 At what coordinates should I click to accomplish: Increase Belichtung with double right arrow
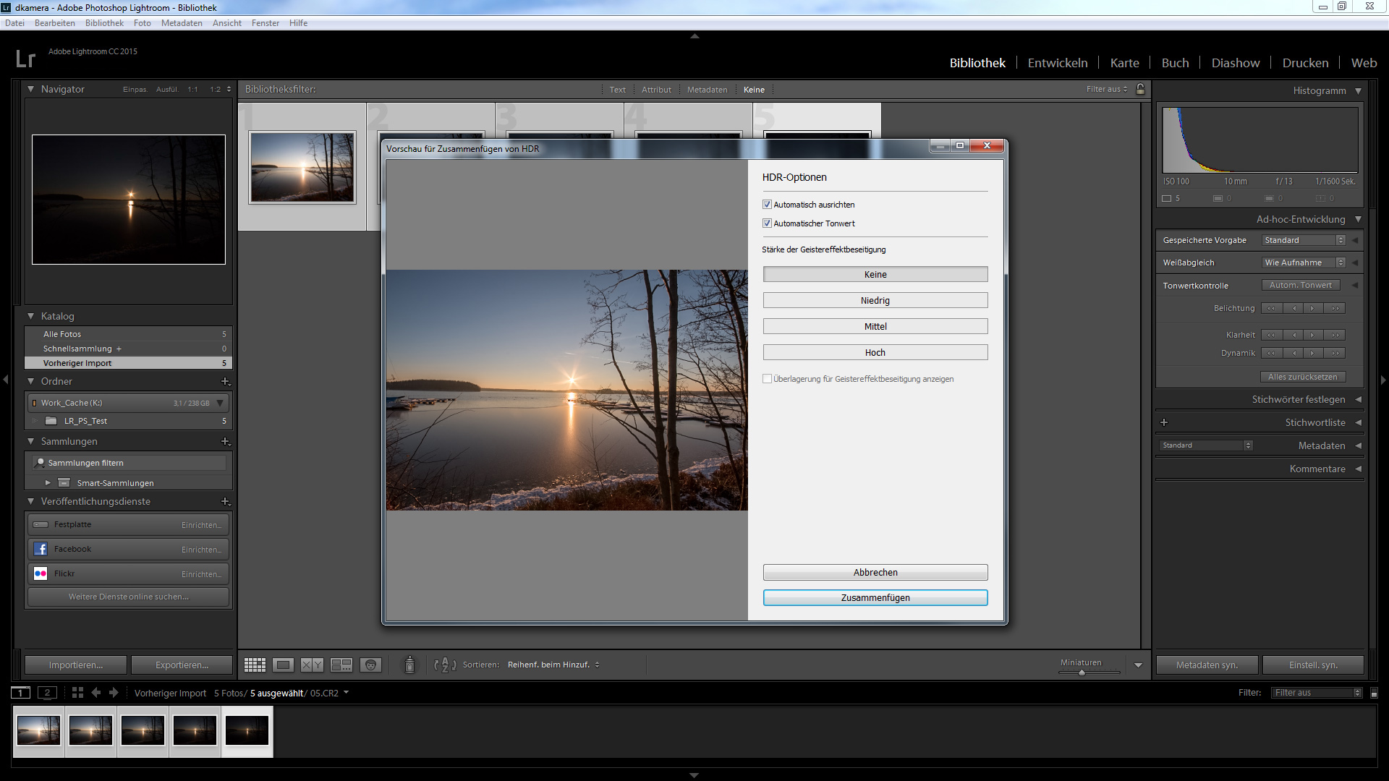coord(1335,308)
